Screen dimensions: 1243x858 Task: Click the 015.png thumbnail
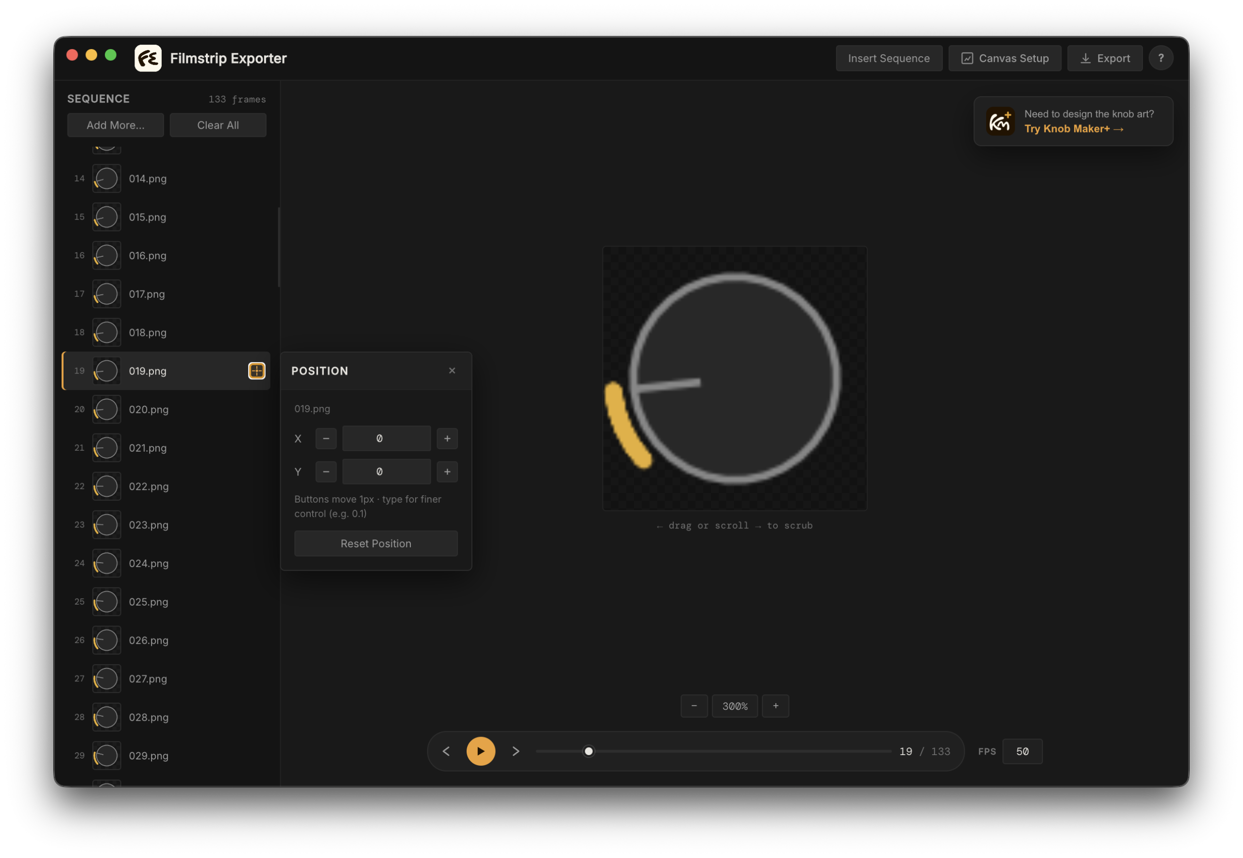(x=106, y=217)
